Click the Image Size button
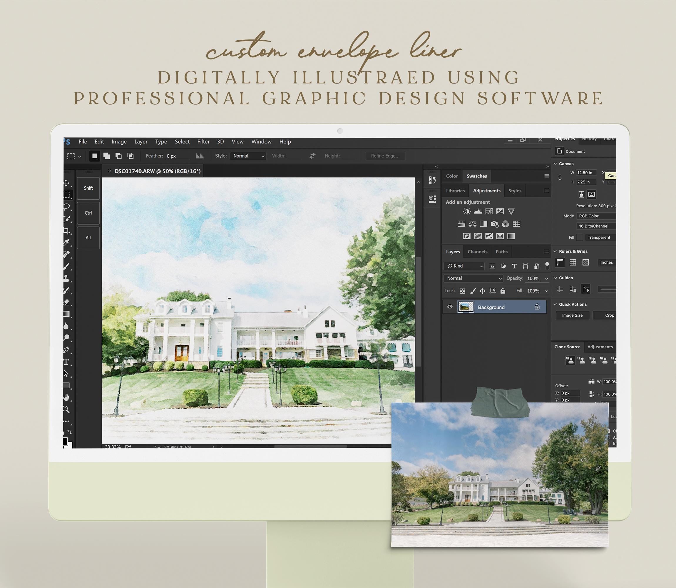 [x=572, y=315]
